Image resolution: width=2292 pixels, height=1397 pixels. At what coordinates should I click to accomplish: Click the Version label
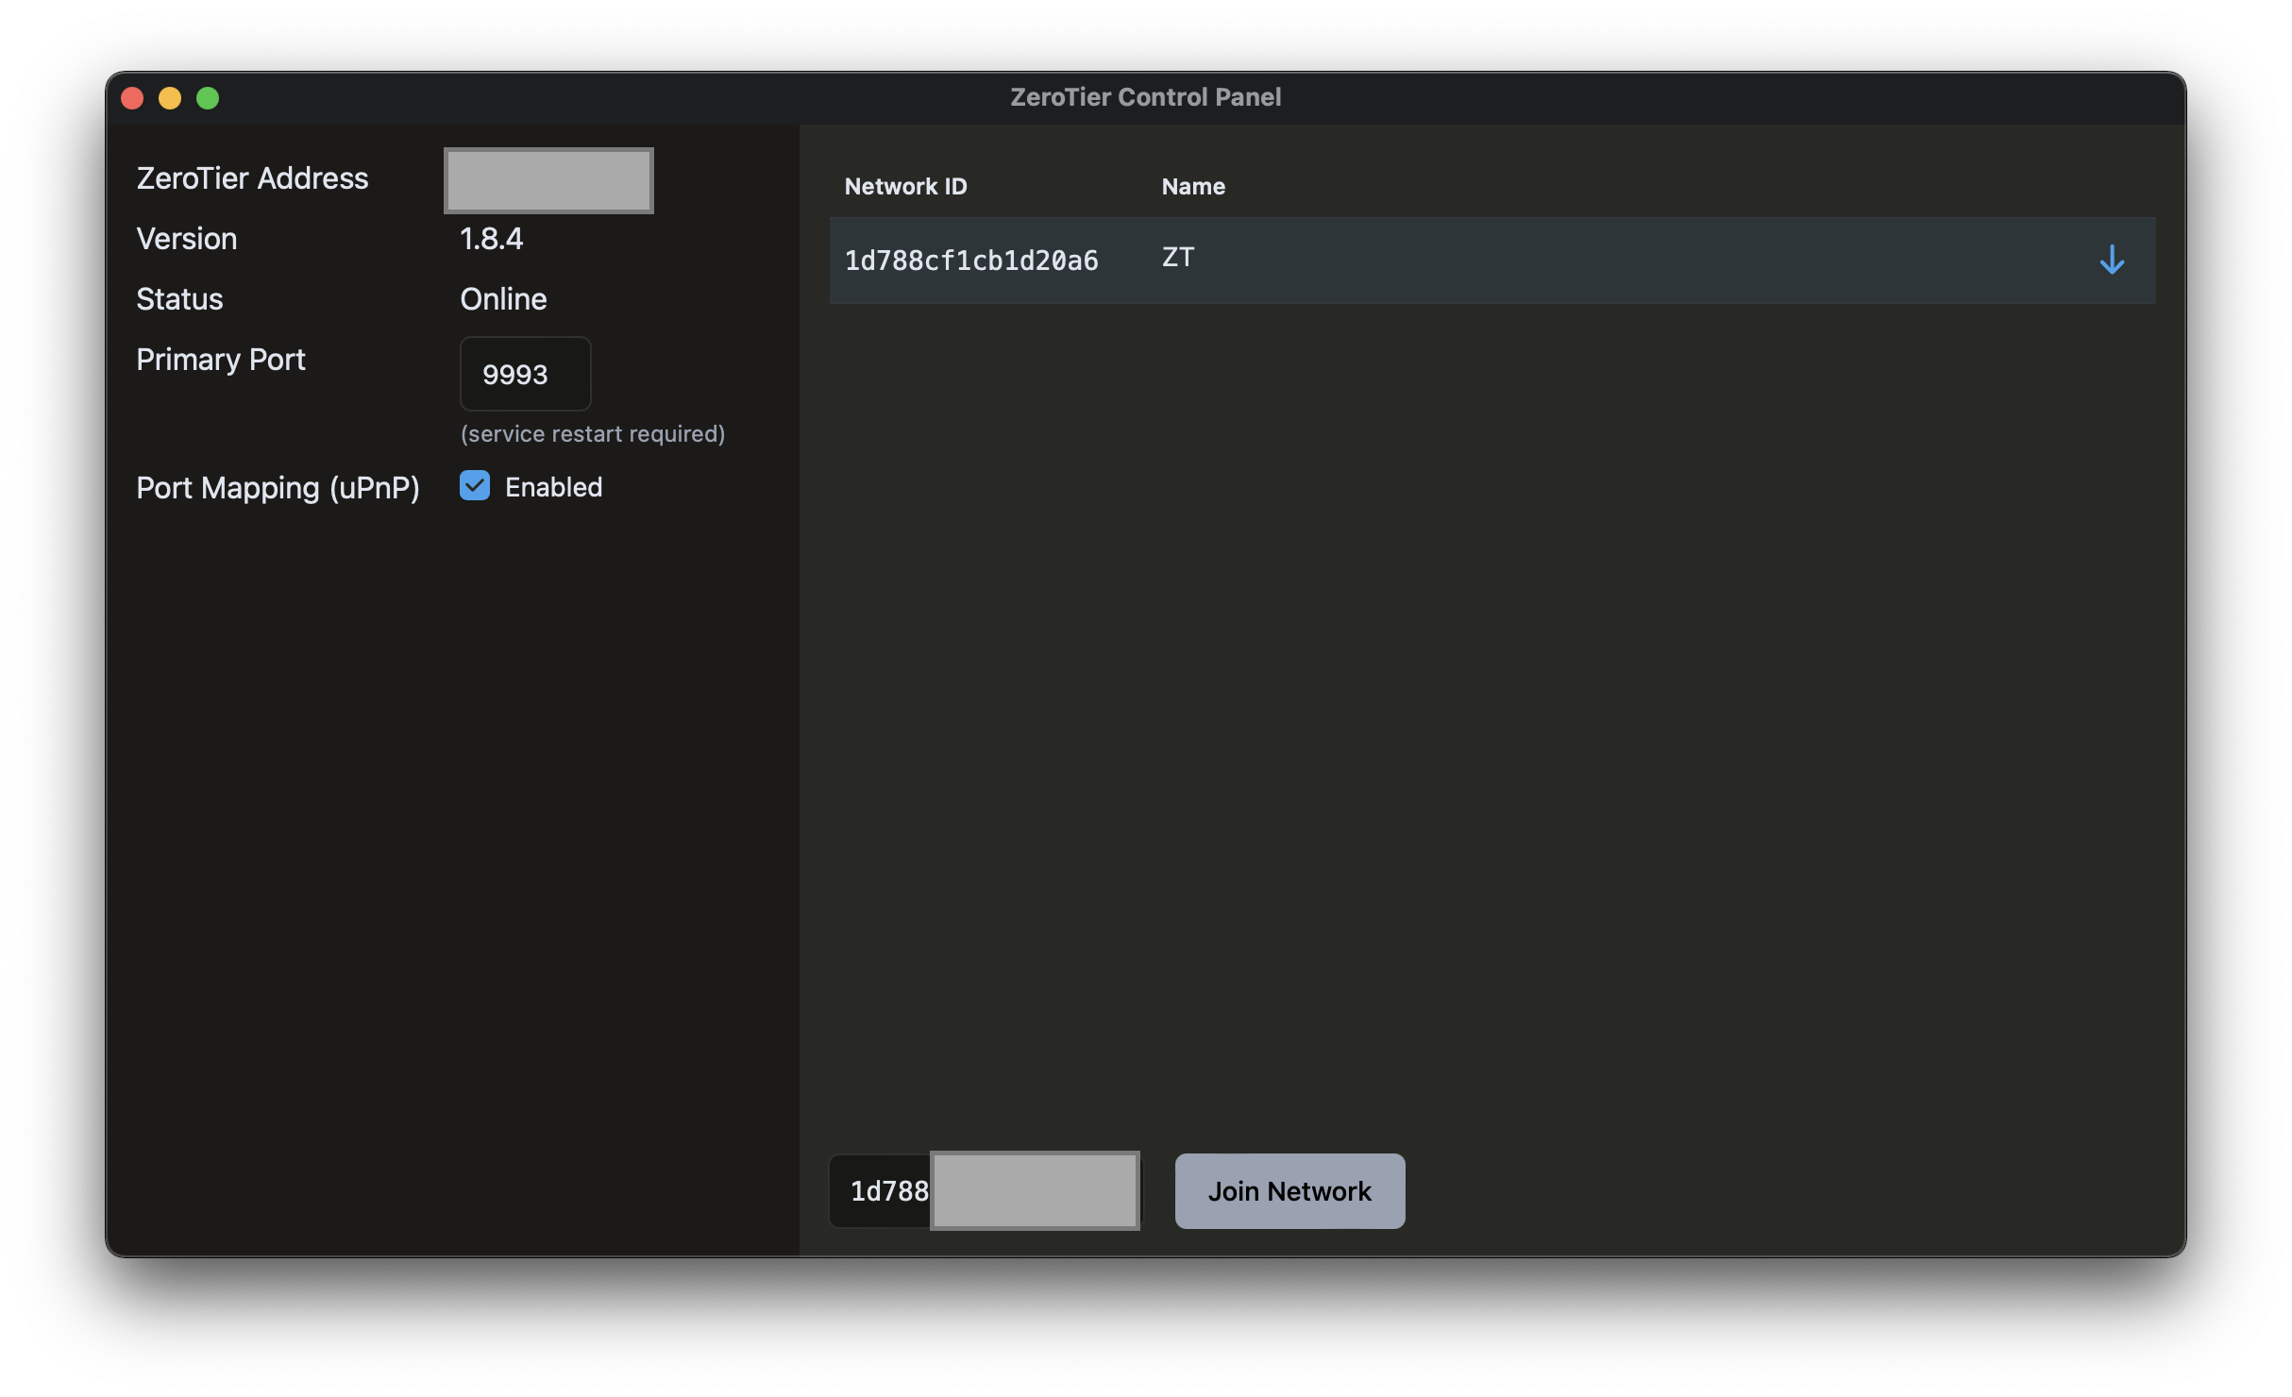[x=187, y=239]
